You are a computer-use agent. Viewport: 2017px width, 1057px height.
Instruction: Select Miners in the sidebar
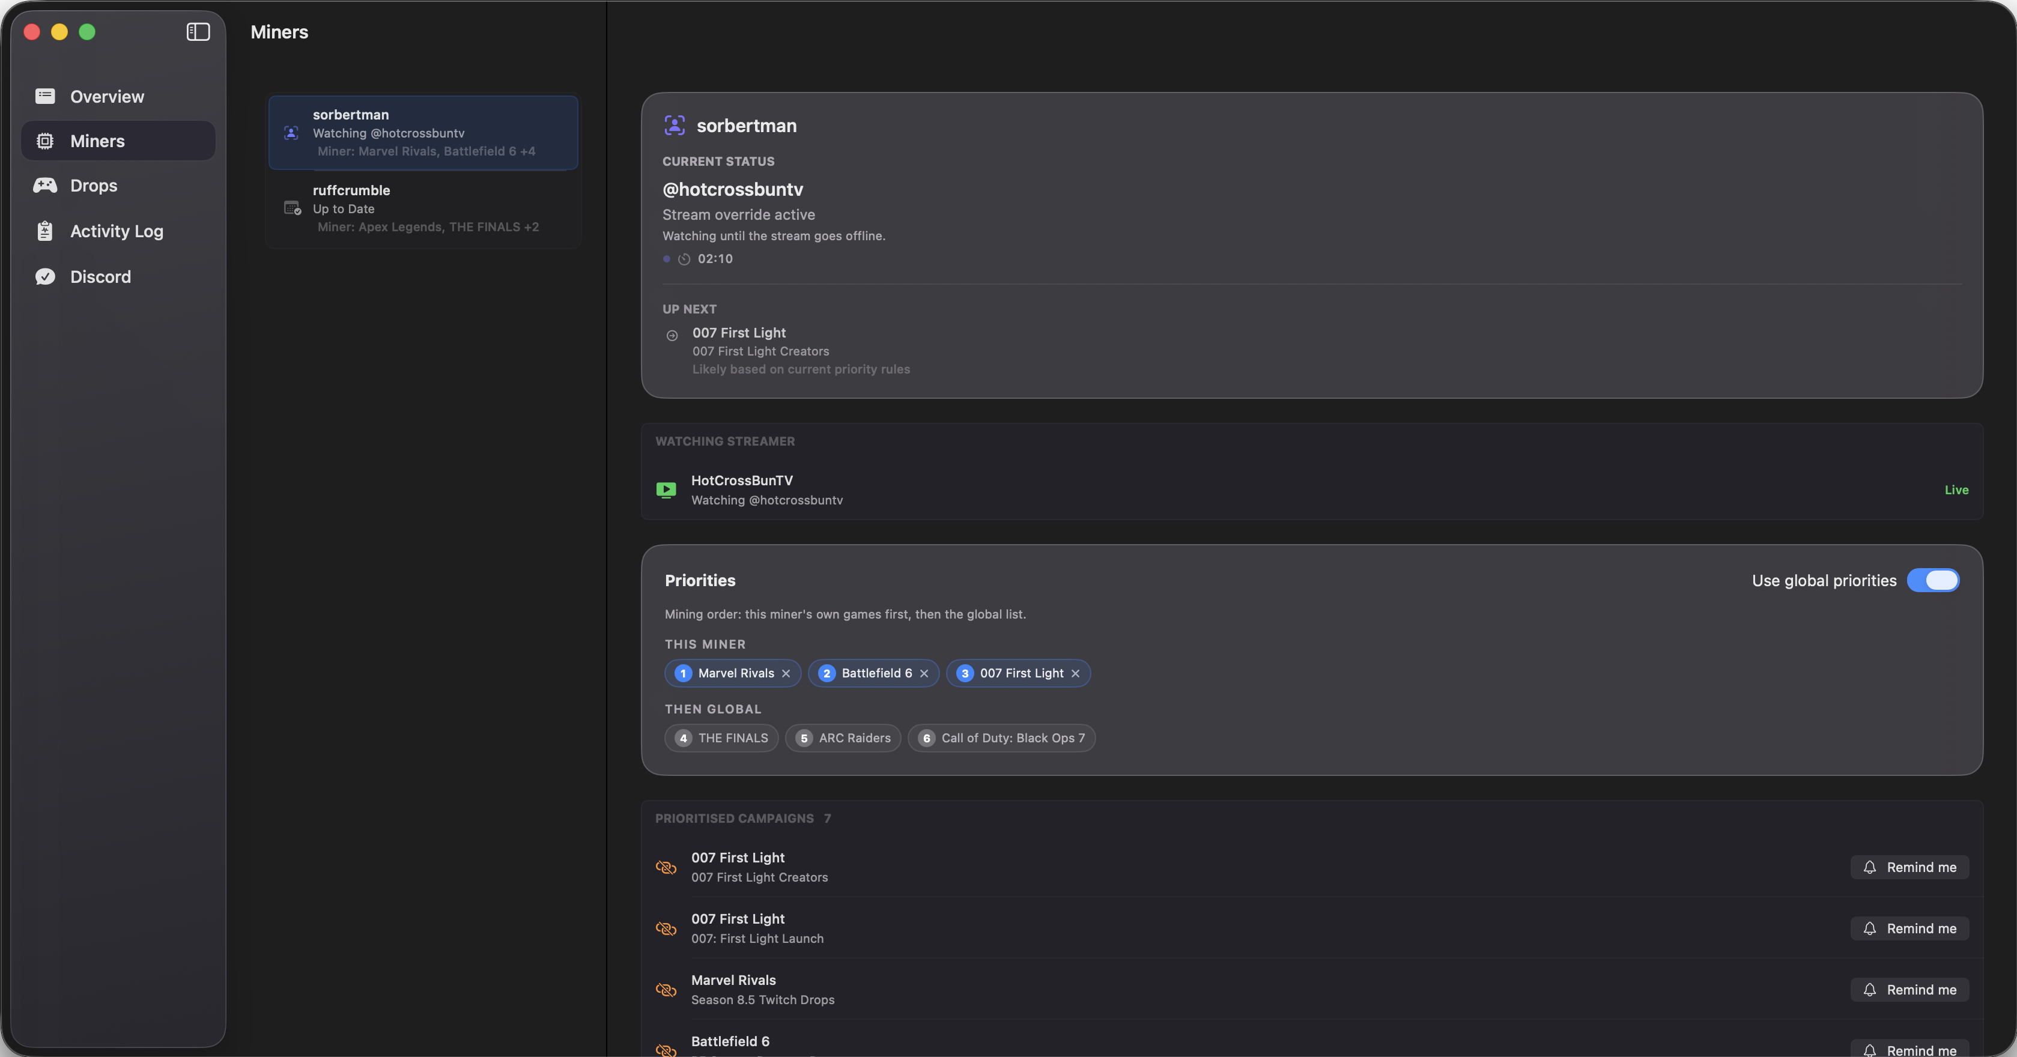point(118,141)
